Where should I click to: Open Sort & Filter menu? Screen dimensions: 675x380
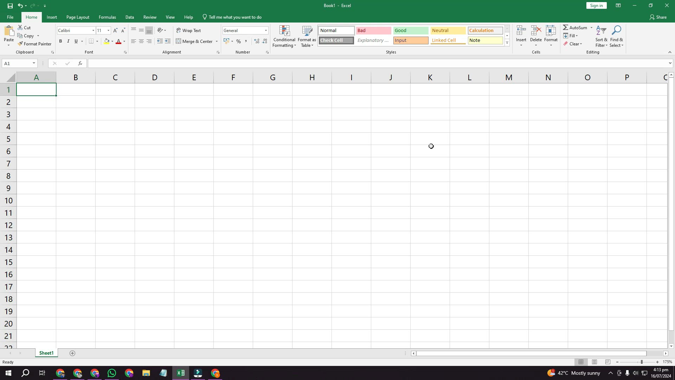coord(602,36)
